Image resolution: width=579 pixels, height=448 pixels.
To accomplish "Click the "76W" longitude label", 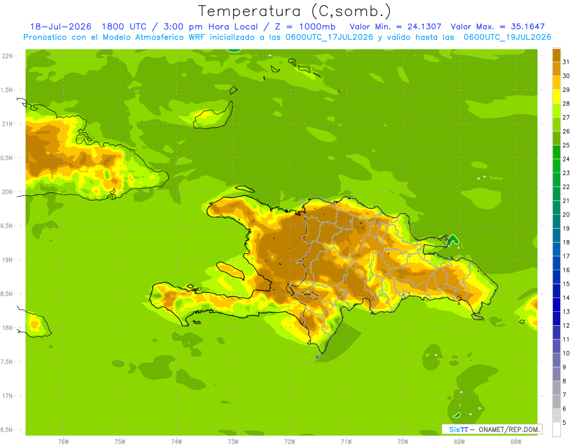I will (63, 441).
